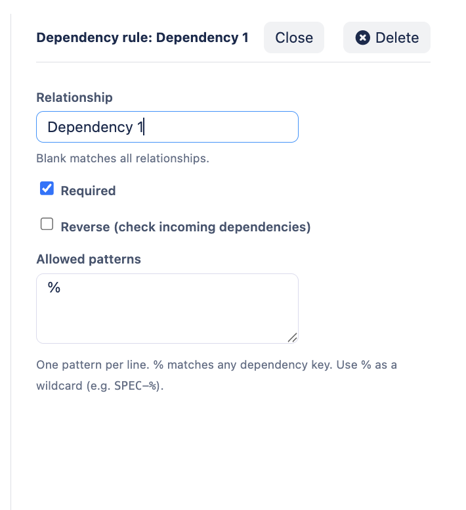Click the 'Dependency rule: Dependency 1' heading
This screenshot has height=510, width=466.
click(142, 37)
